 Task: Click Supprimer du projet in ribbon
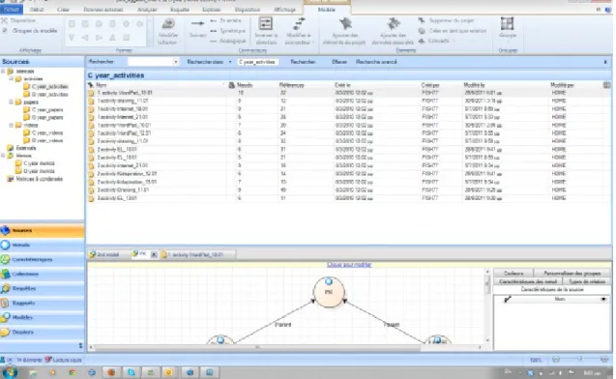(447, 20)
